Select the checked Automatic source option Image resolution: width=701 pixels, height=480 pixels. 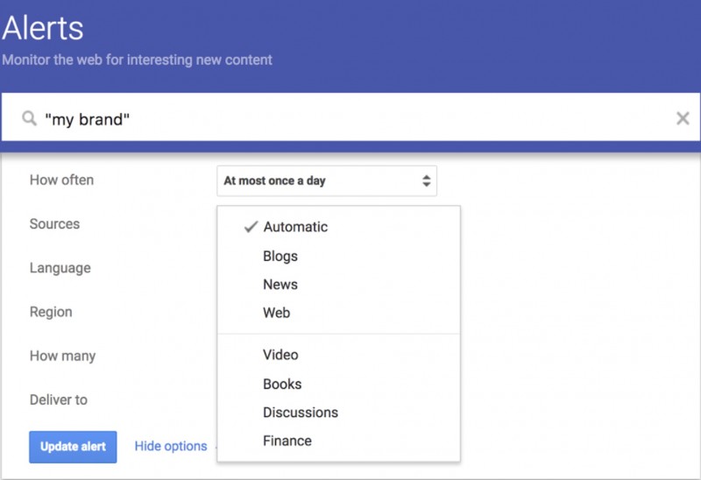[295, 227]
